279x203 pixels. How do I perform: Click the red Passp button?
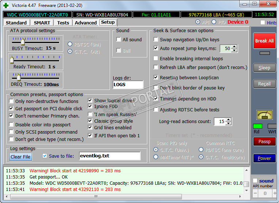(264, 141)
